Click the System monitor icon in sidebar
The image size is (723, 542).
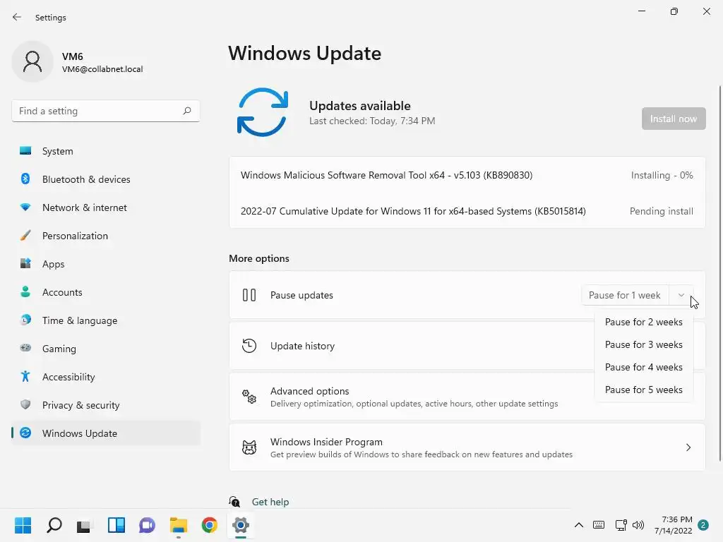pos(25,151)
